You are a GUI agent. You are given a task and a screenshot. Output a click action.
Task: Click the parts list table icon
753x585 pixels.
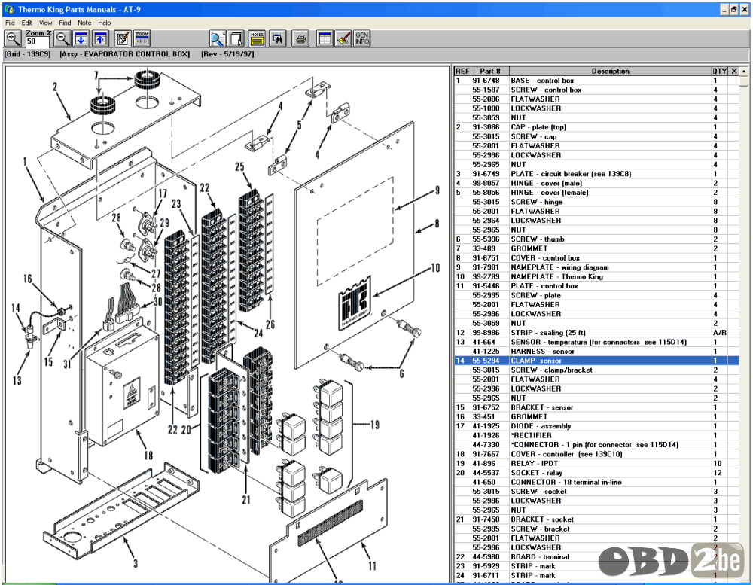[325, 38]
